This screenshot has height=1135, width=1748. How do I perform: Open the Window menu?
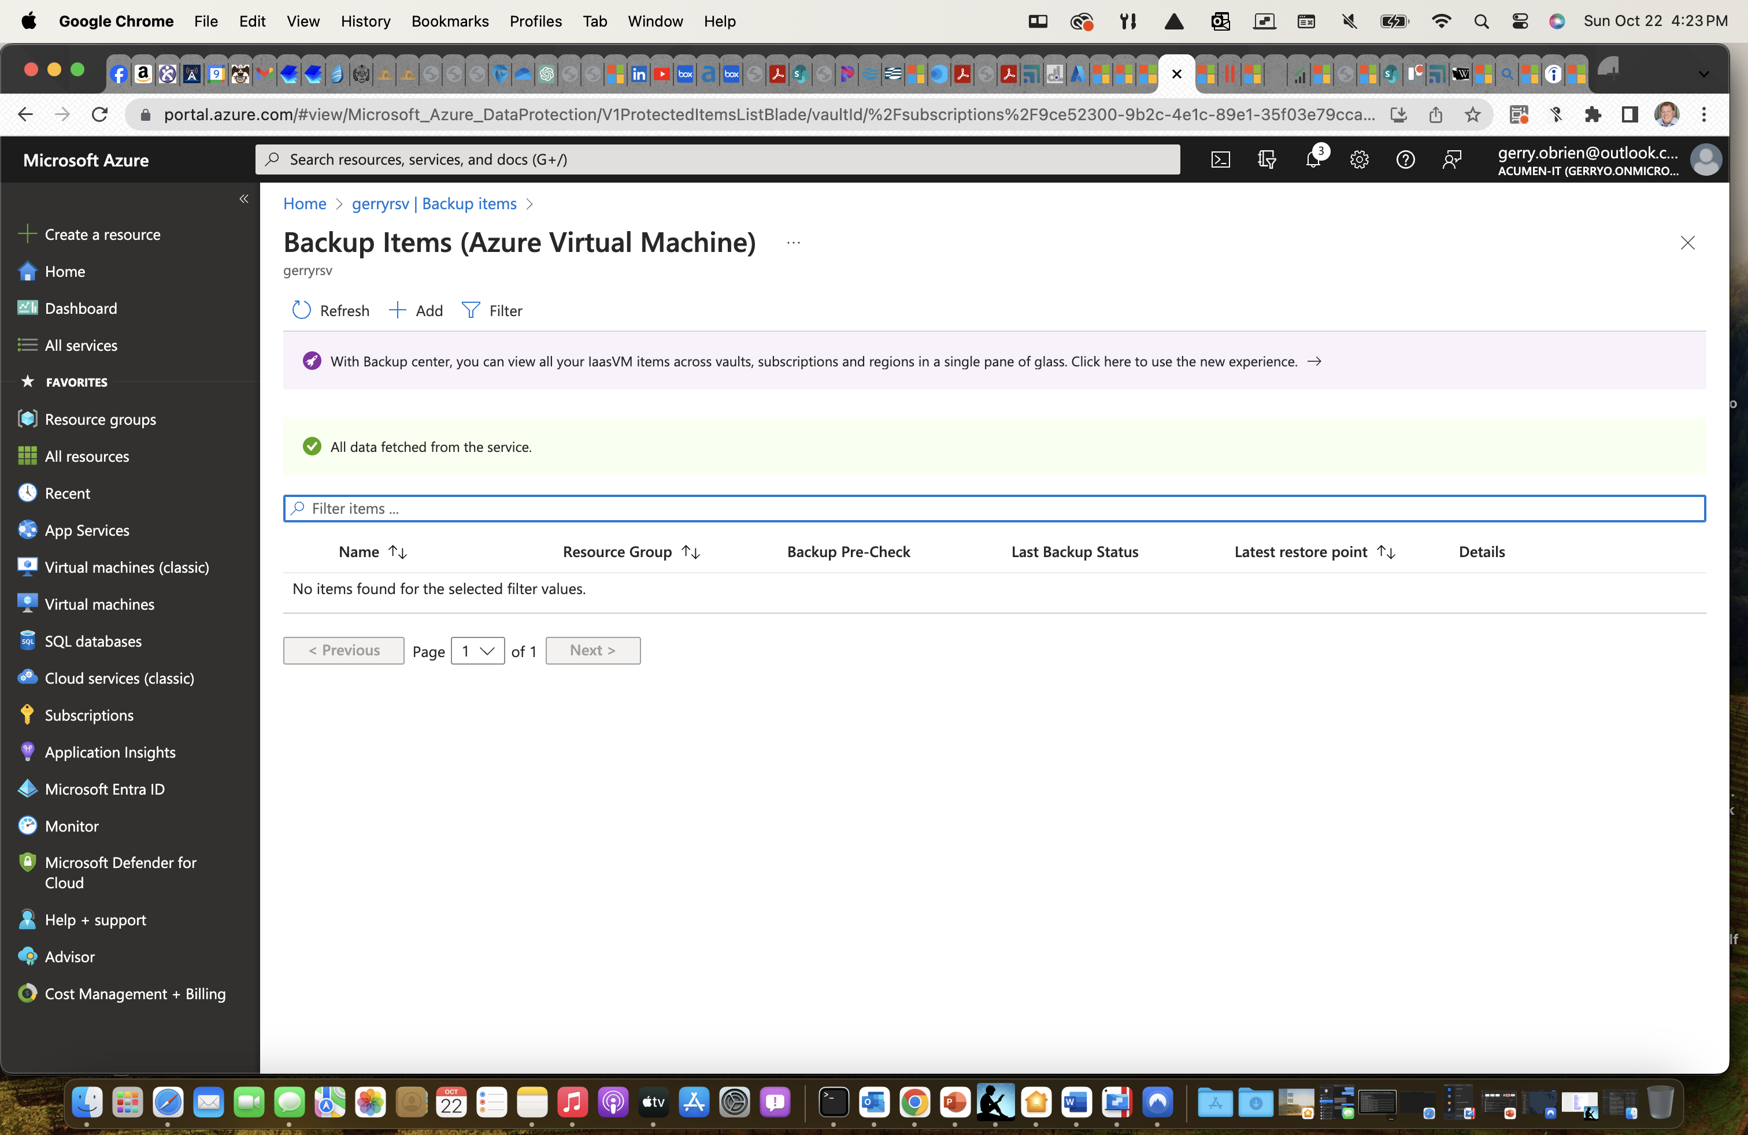654,21
